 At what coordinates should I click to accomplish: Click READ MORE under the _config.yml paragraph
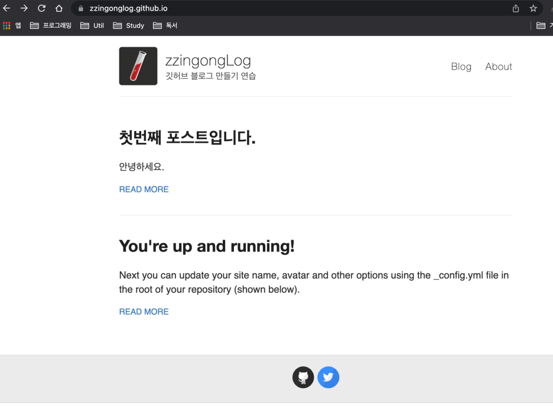click(x=144, y=312)
